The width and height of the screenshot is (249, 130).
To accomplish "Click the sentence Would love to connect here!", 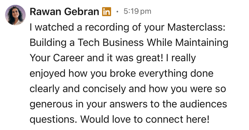I will [x=145, y=119].
